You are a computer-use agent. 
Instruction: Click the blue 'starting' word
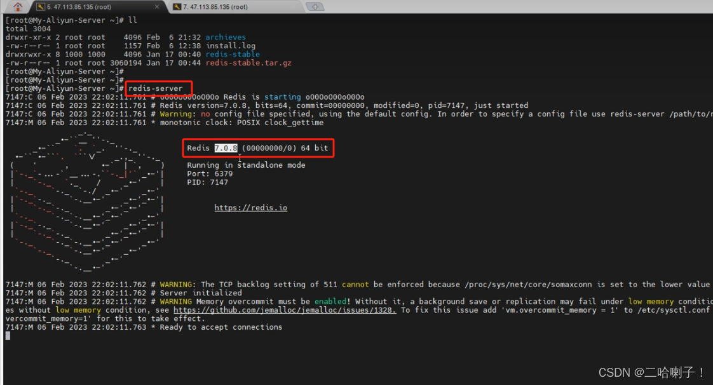coord(282,97)
